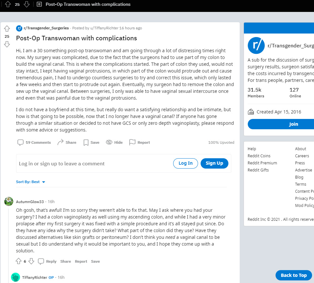
Task: Save the post with bookmark icon
Action: 91,142
